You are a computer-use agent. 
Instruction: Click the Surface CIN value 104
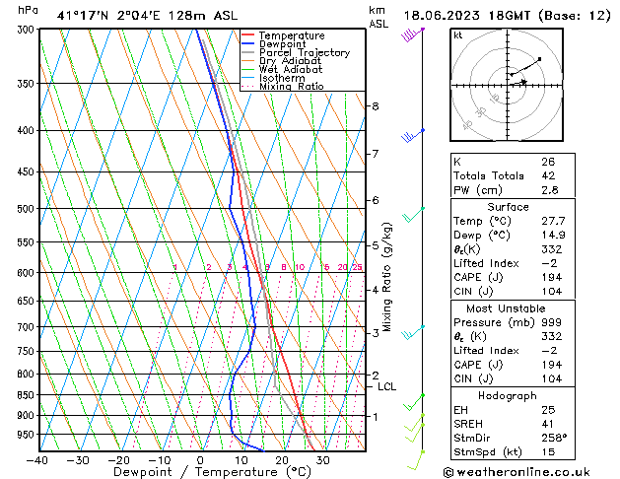pos(552,292)
